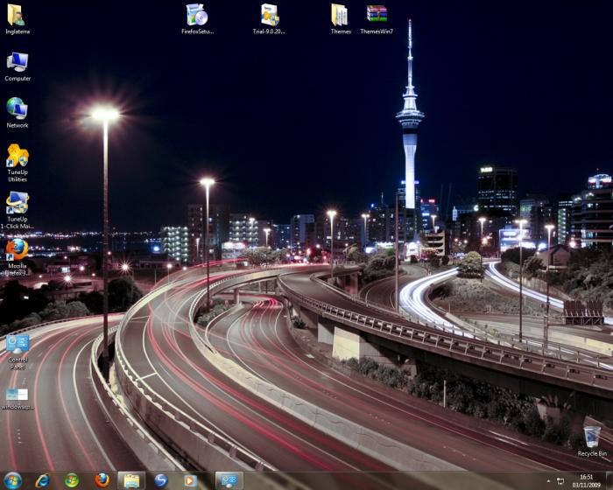Show hidden system tray icons
Viewport: 613px width, 490px height.
[x=548, y=480]
